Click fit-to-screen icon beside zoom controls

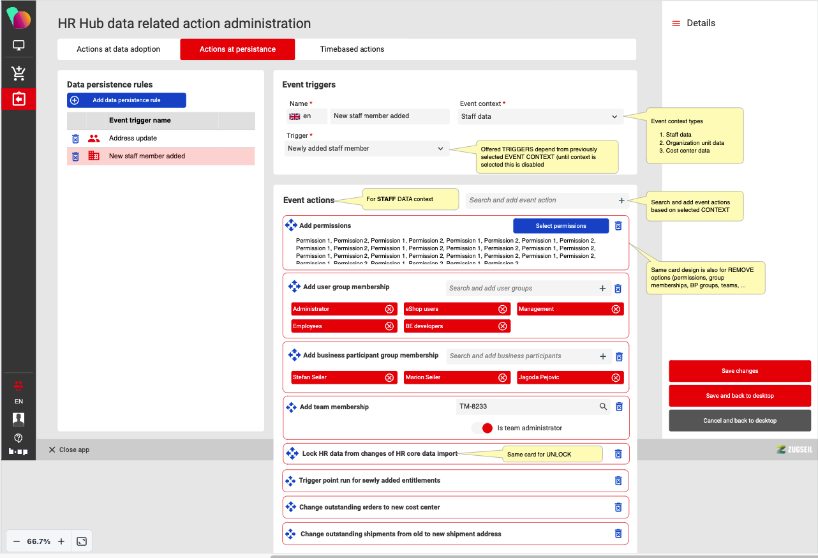click(82, 541)
